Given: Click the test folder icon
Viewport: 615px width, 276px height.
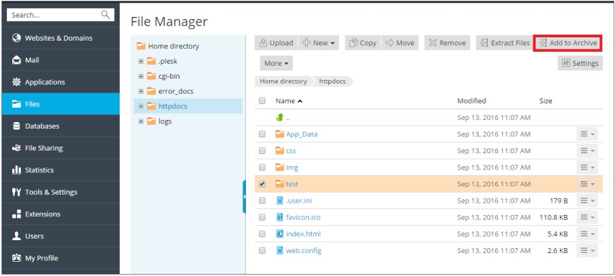Looking at the screenshot, I should 280,184.
